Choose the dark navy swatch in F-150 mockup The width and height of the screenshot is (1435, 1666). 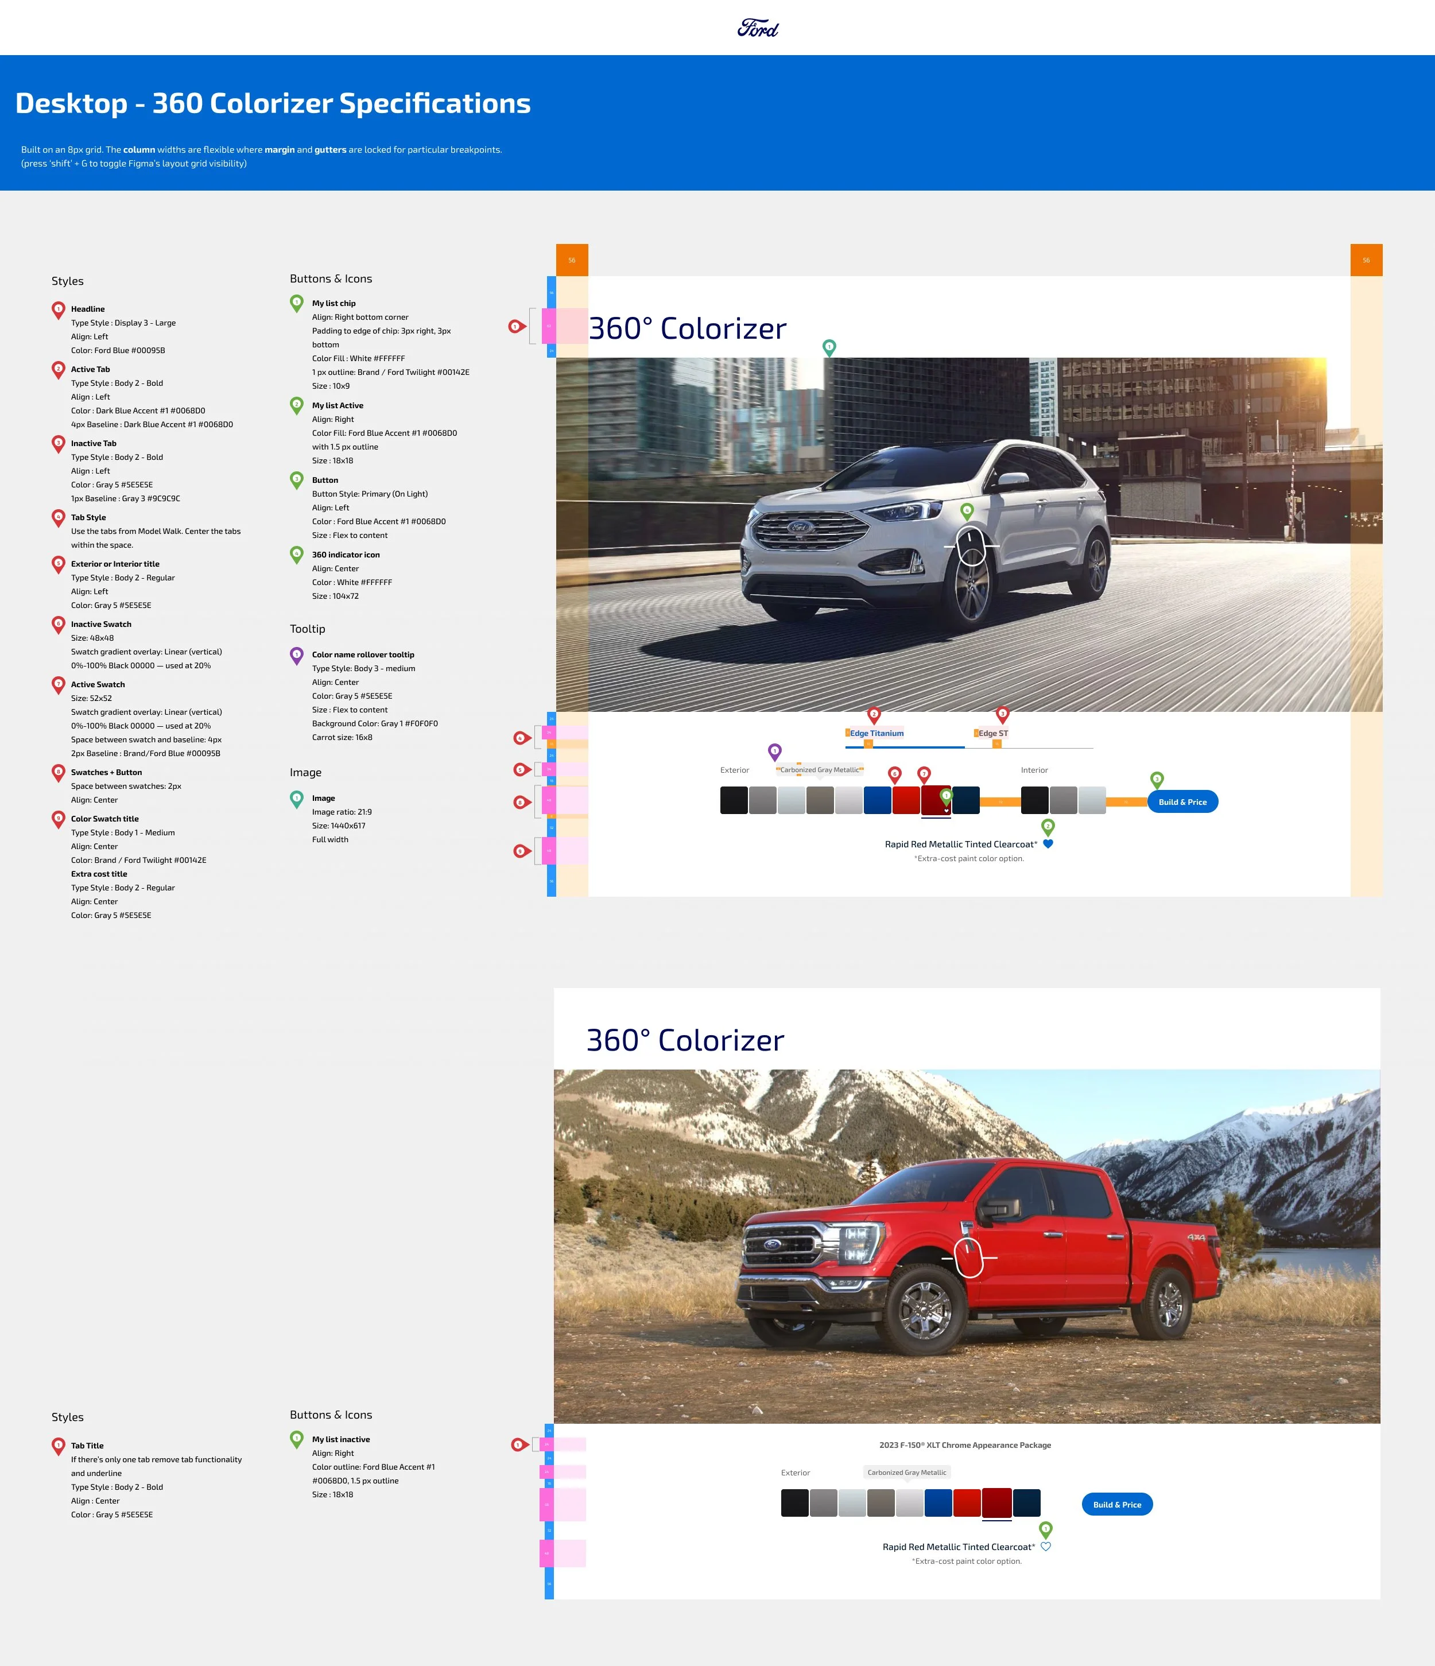click(1027, 1503)
